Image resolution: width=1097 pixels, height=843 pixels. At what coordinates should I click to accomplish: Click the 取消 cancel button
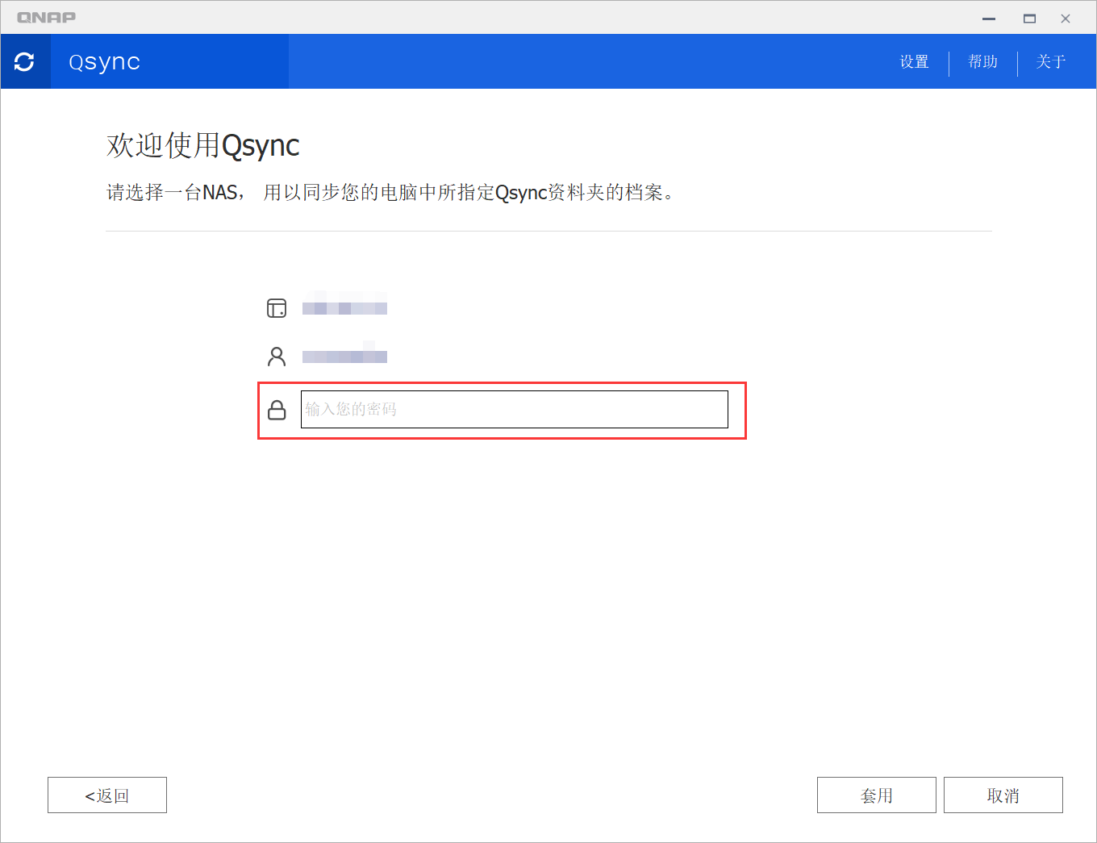[x=1003, y=795]
